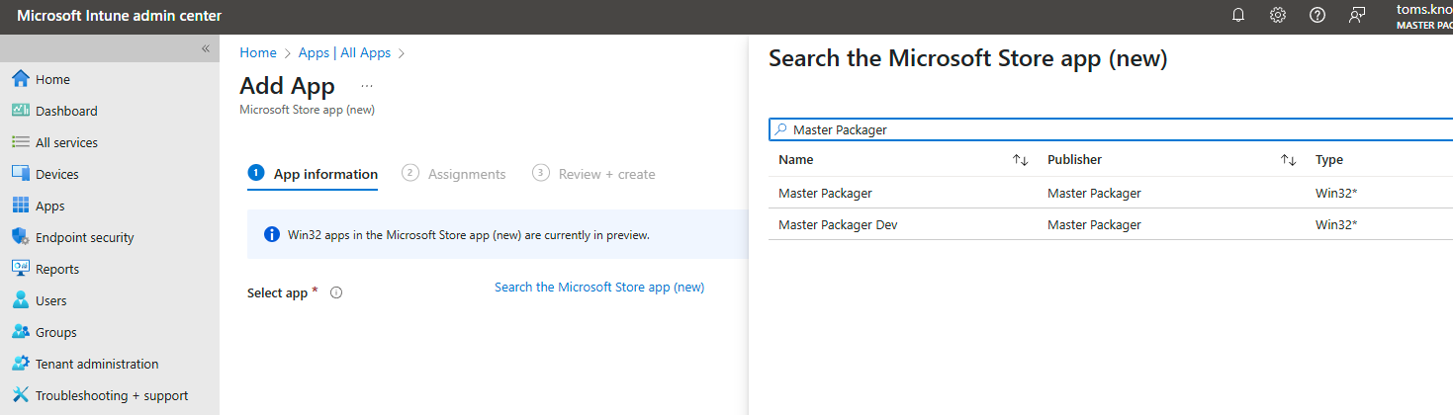Click the Reports icon in sidebar
The height and width of the screenshot is (415, 1453).
[x=21, y=269]
